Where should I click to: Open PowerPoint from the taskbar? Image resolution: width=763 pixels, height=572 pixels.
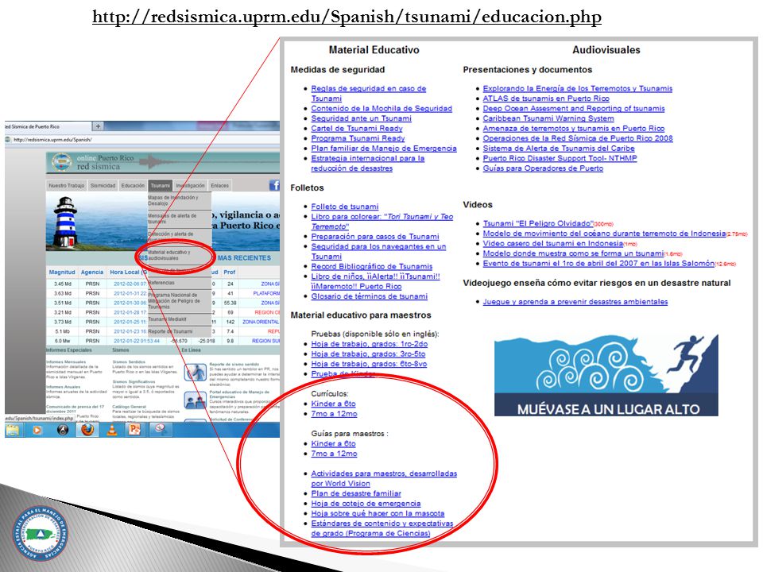click(x=135, y=430)
